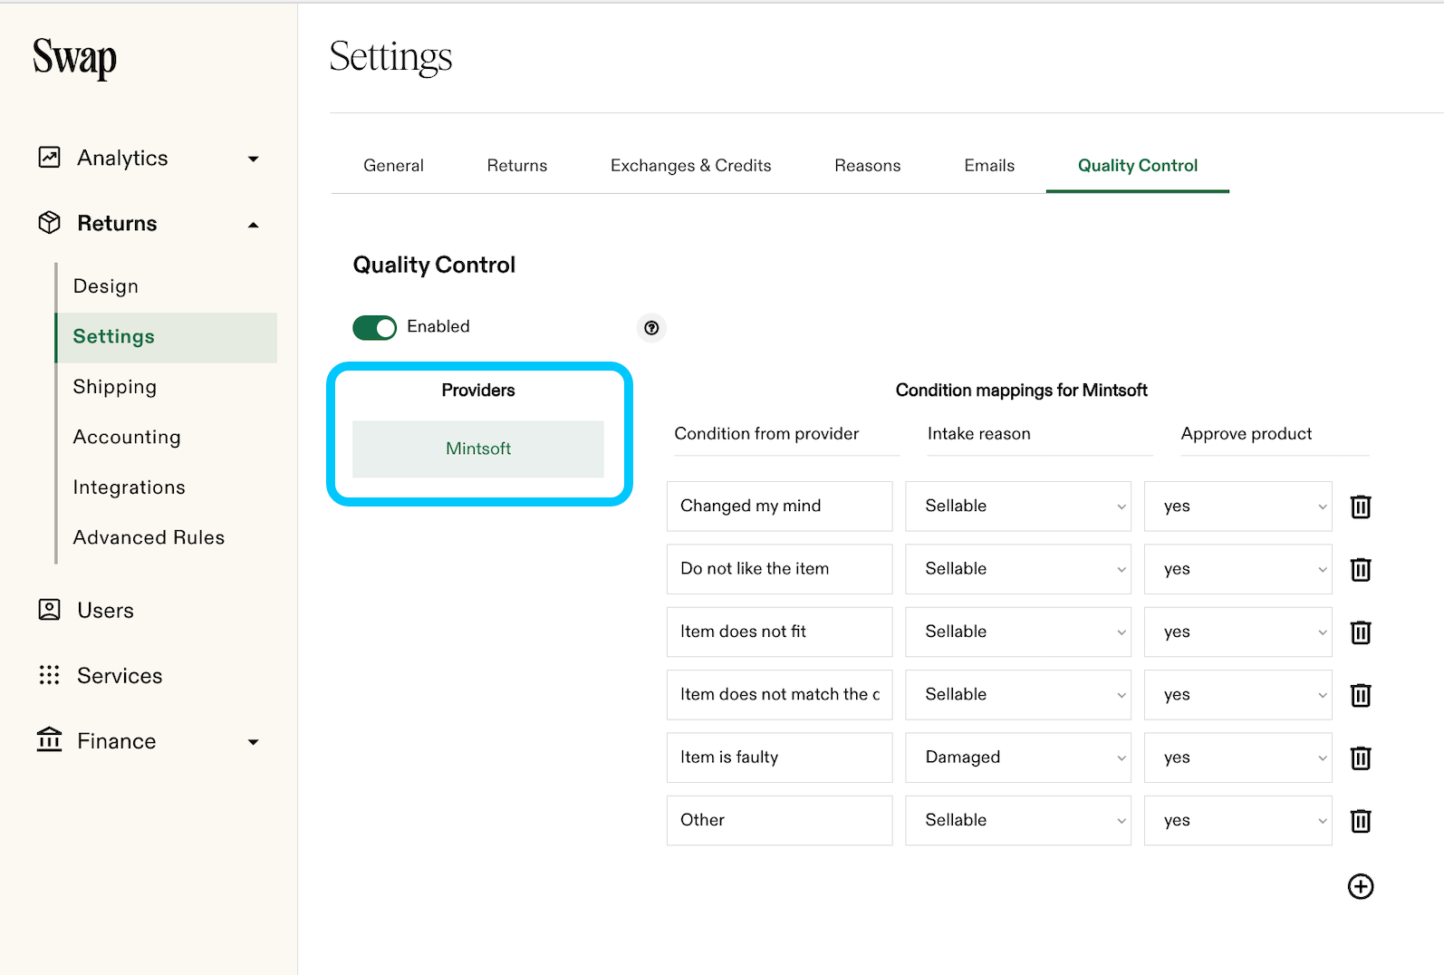Click the Item is faulty condition field
The height and width of the screenshot is (975, 1444).
[x=780, y=758]
